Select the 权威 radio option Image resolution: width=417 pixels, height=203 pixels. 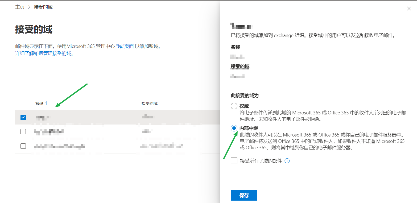(x=234, y=106)
